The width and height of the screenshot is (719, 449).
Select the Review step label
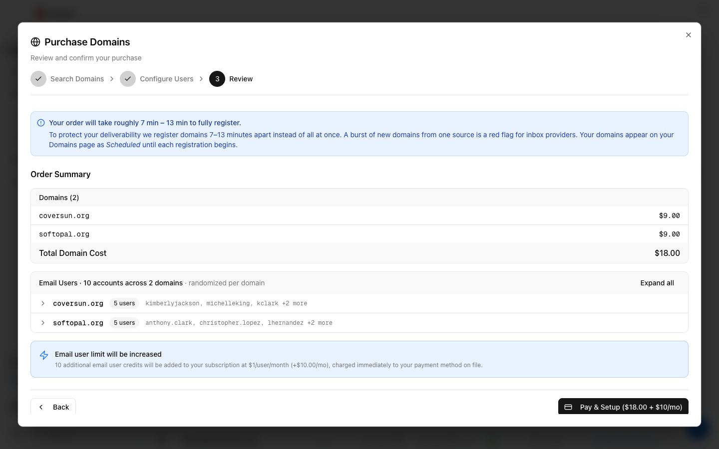[241, 79]
